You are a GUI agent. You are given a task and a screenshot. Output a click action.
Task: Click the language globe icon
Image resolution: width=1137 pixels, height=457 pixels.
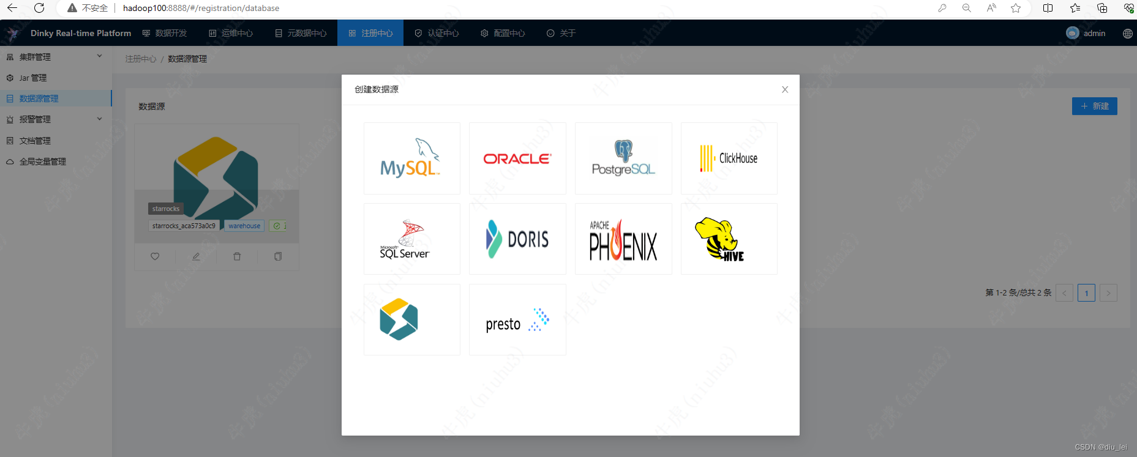click(x=1128, y=34)
